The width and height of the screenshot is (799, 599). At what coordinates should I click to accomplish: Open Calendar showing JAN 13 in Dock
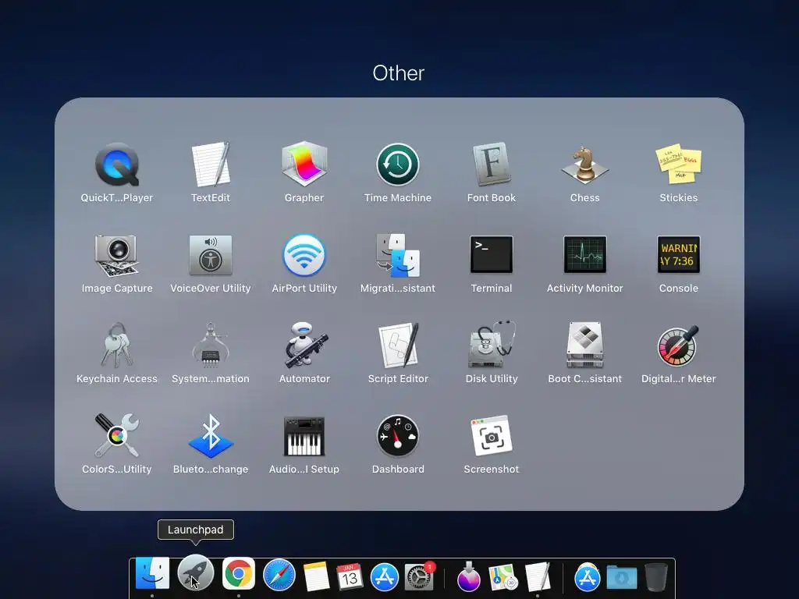coord(350,576)
